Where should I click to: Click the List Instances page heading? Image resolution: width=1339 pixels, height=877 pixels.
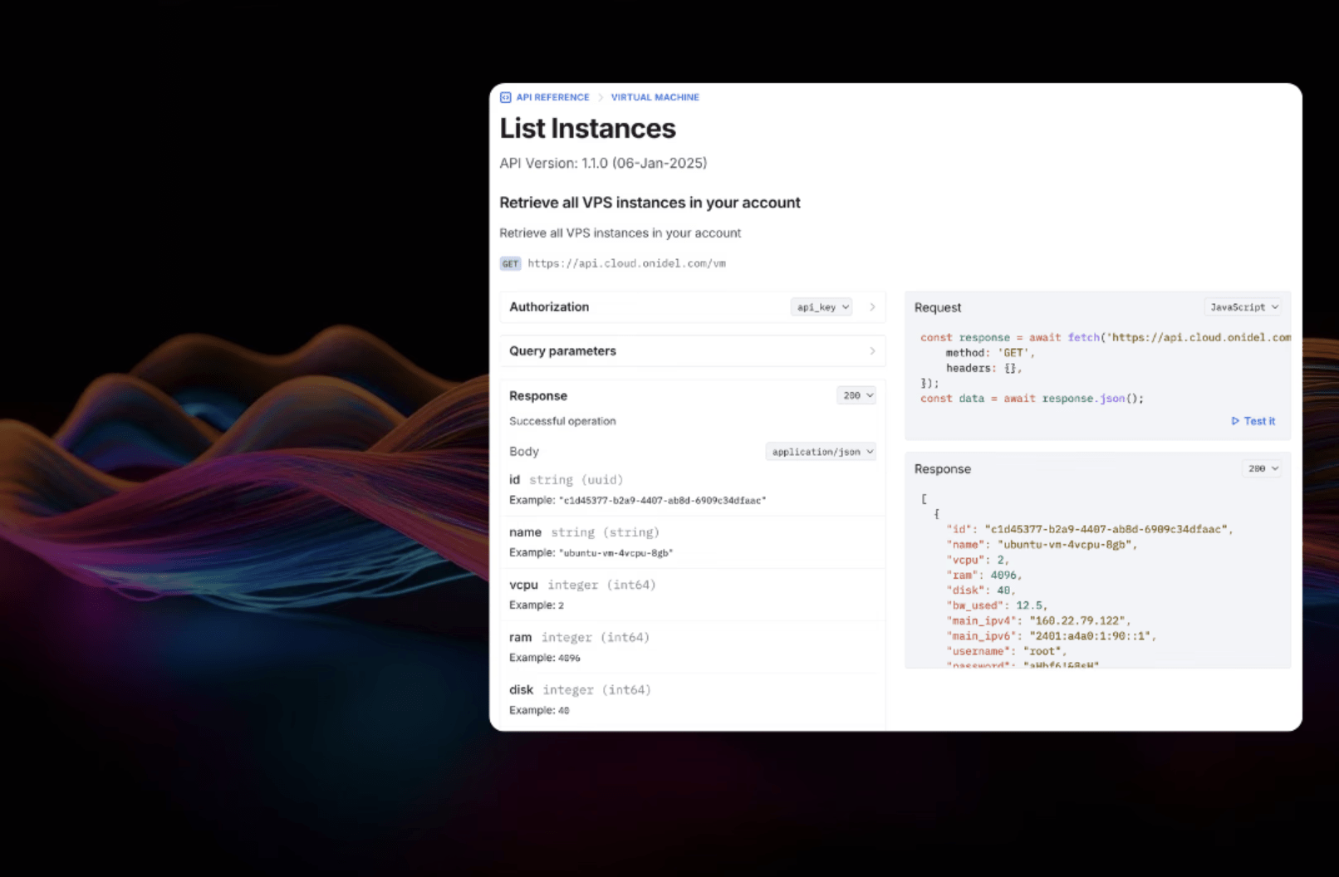(x=587, y=129)
